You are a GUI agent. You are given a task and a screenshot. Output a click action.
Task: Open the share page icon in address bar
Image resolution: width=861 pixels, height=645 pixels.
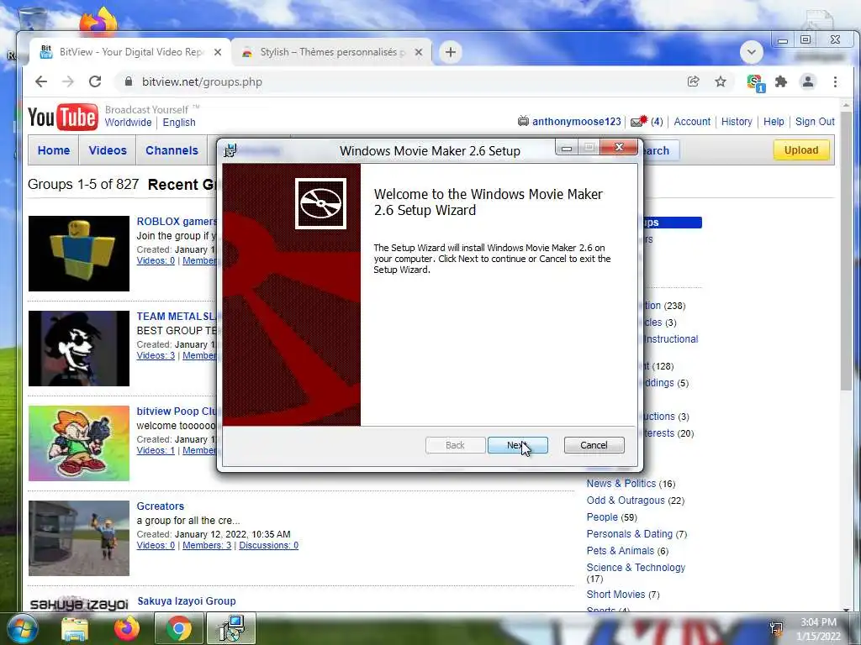point(694,81)
